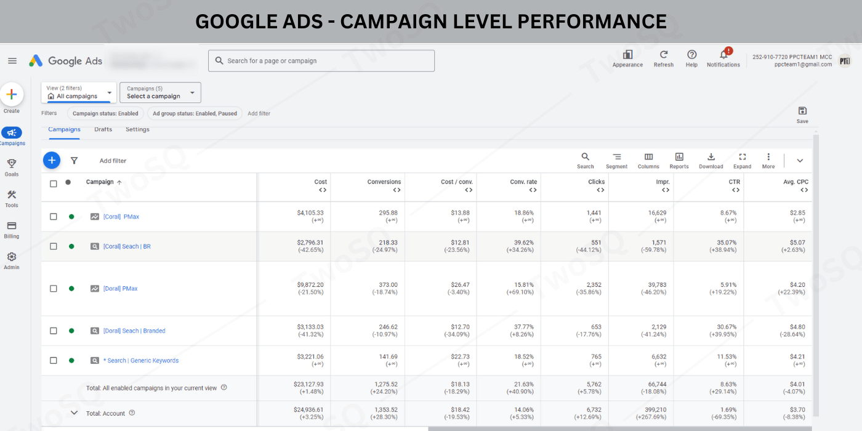Switch to the Drafts tab

click(103, 129)
